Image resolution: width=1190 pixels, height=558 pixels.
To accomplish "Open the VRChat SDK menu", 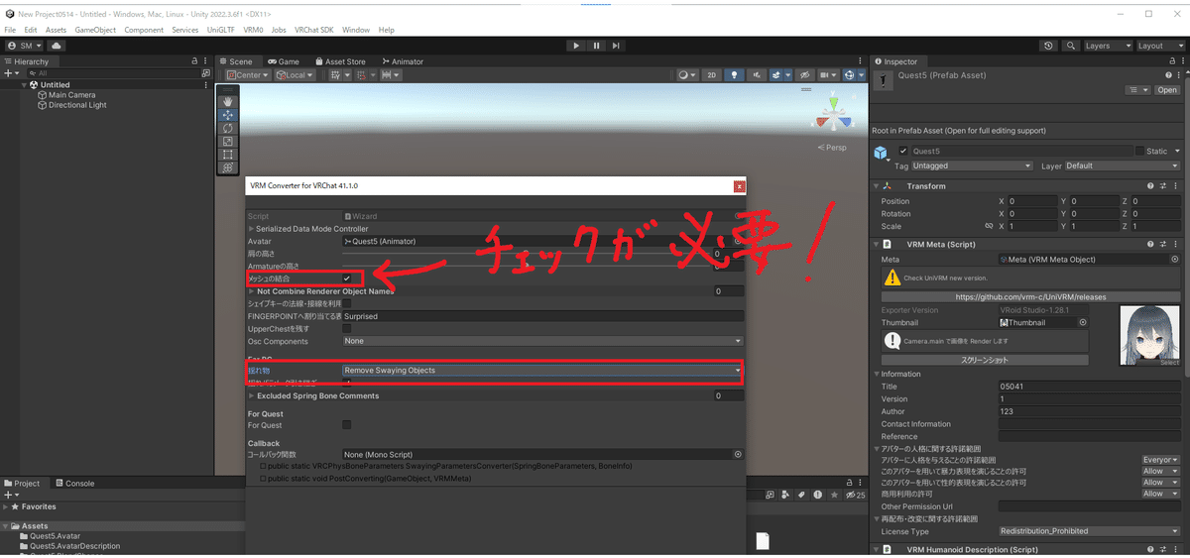I will 314,31.
